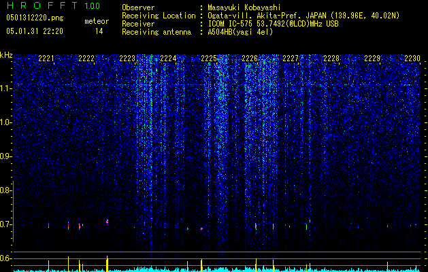Screen dimensions: 428x272
Task: Click the 2224 time marker
Action: coord(168,58)
